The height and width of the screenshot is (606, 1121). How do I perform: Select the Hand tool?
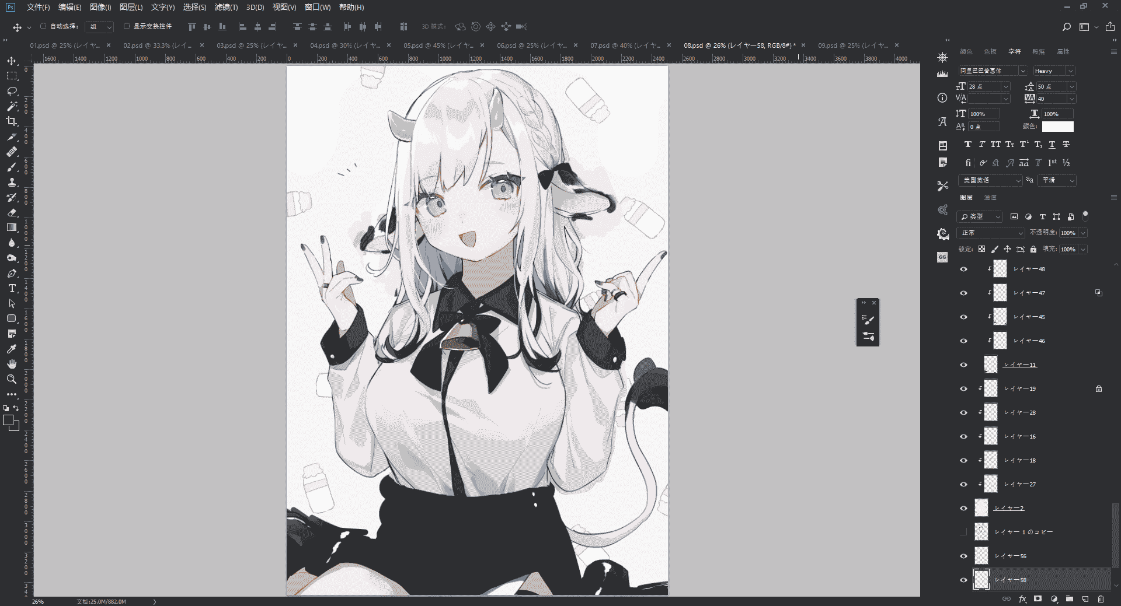click(x=12, y=364)
